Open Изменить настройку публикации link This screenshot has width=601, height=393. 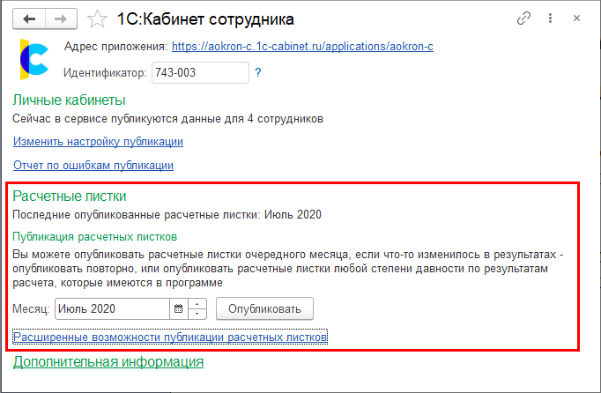click(x=98, y=142)
